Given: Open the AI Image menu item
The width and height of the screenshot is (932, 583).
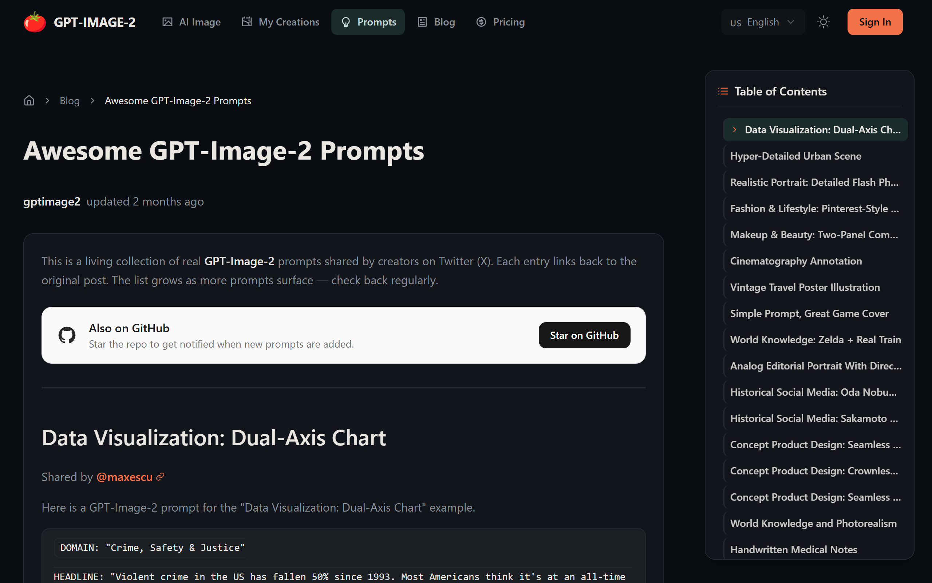Looking at the screenshot, I should click(x=191, y=22).
